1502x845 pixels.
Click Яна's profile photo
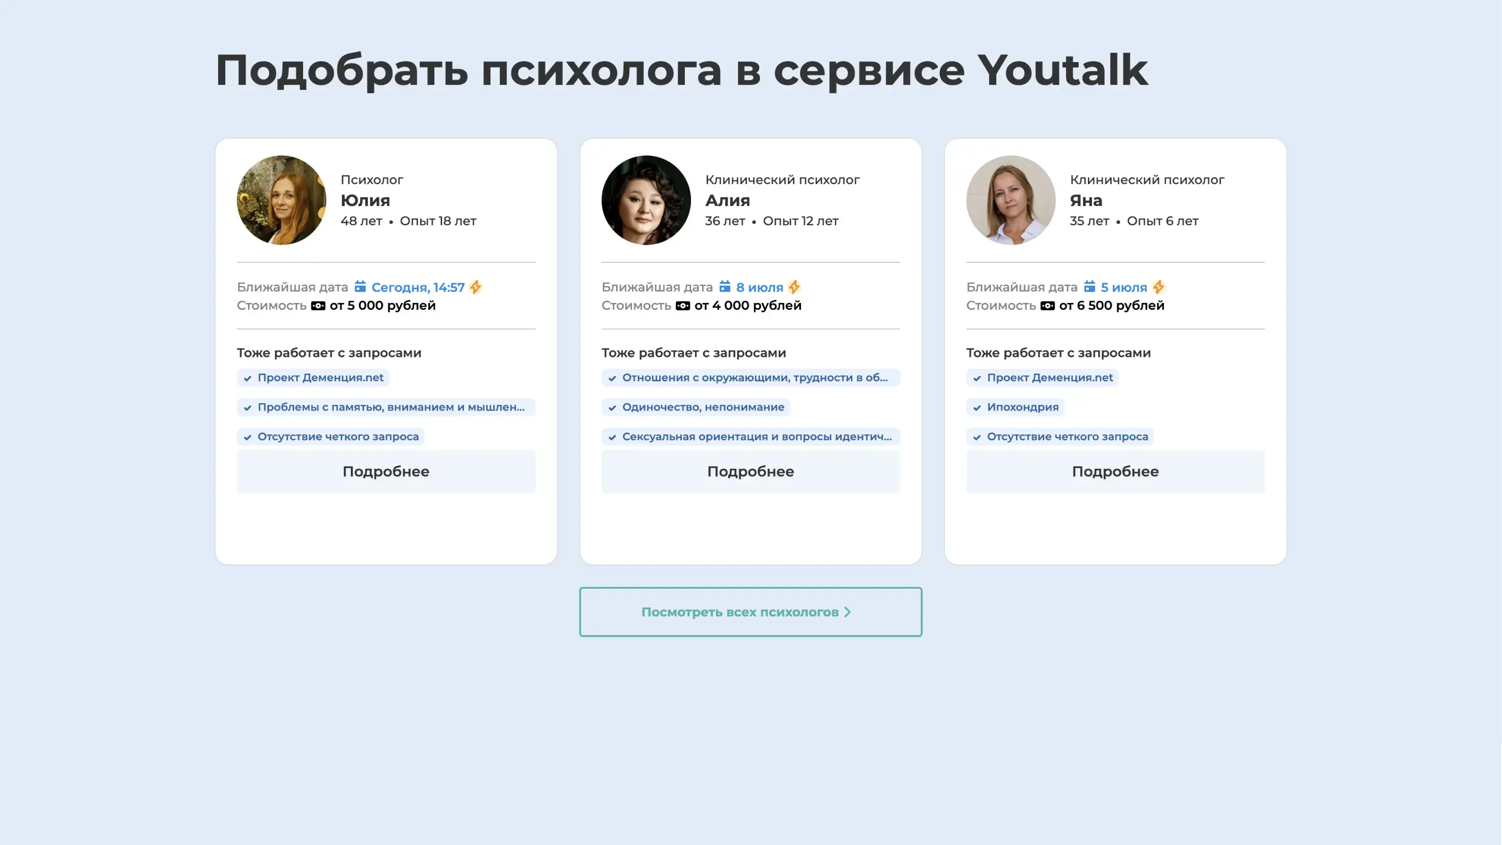pyautogui.click(x=1011, y=200)
